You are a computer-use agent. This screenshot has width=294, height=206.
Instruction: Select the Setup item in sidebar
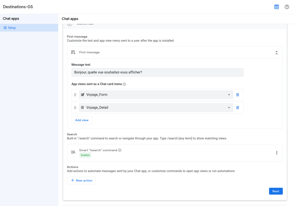[29, 28]
